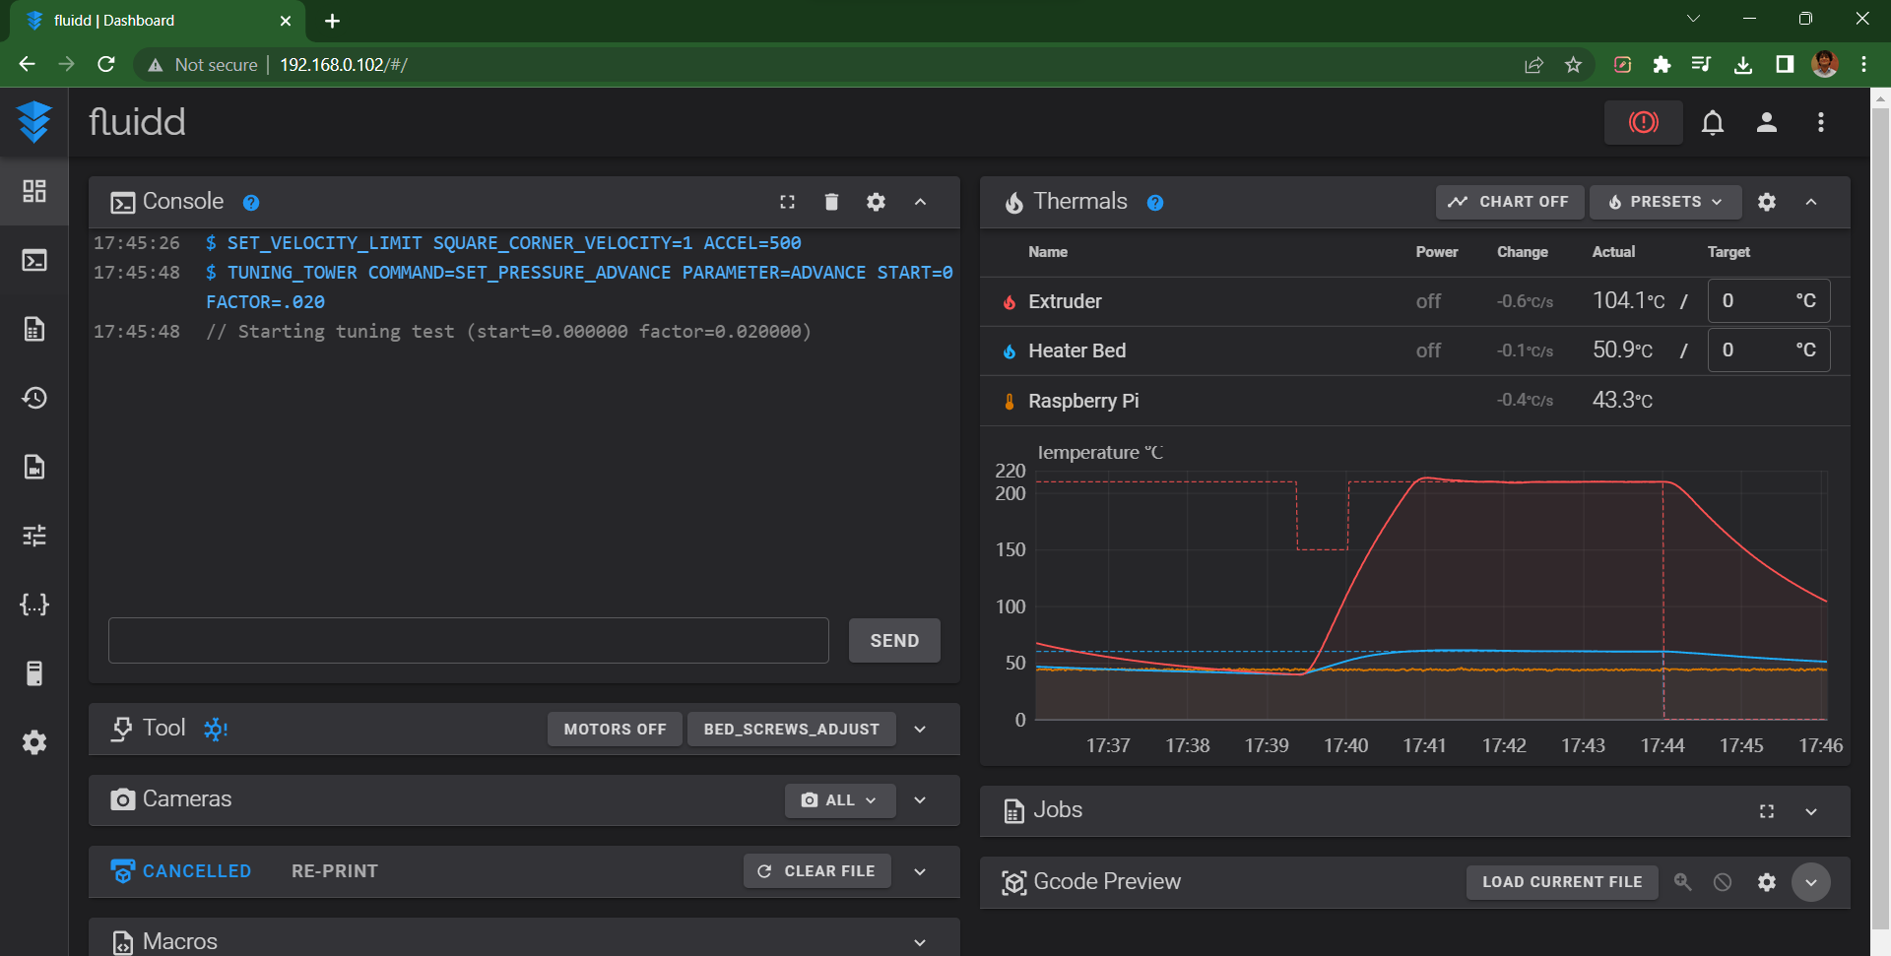Image resolution: width=1891 pixels, height=956 pixels.
Task: Collapse the Console panel
Action: click(x=920, y=202)
